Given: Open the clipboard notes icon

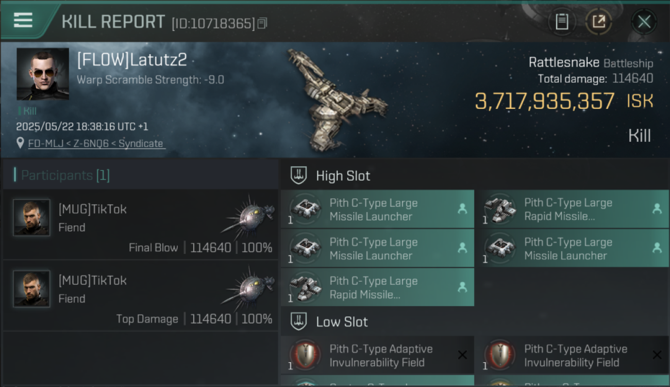Looking at the screenshot, I should [562, 22].
